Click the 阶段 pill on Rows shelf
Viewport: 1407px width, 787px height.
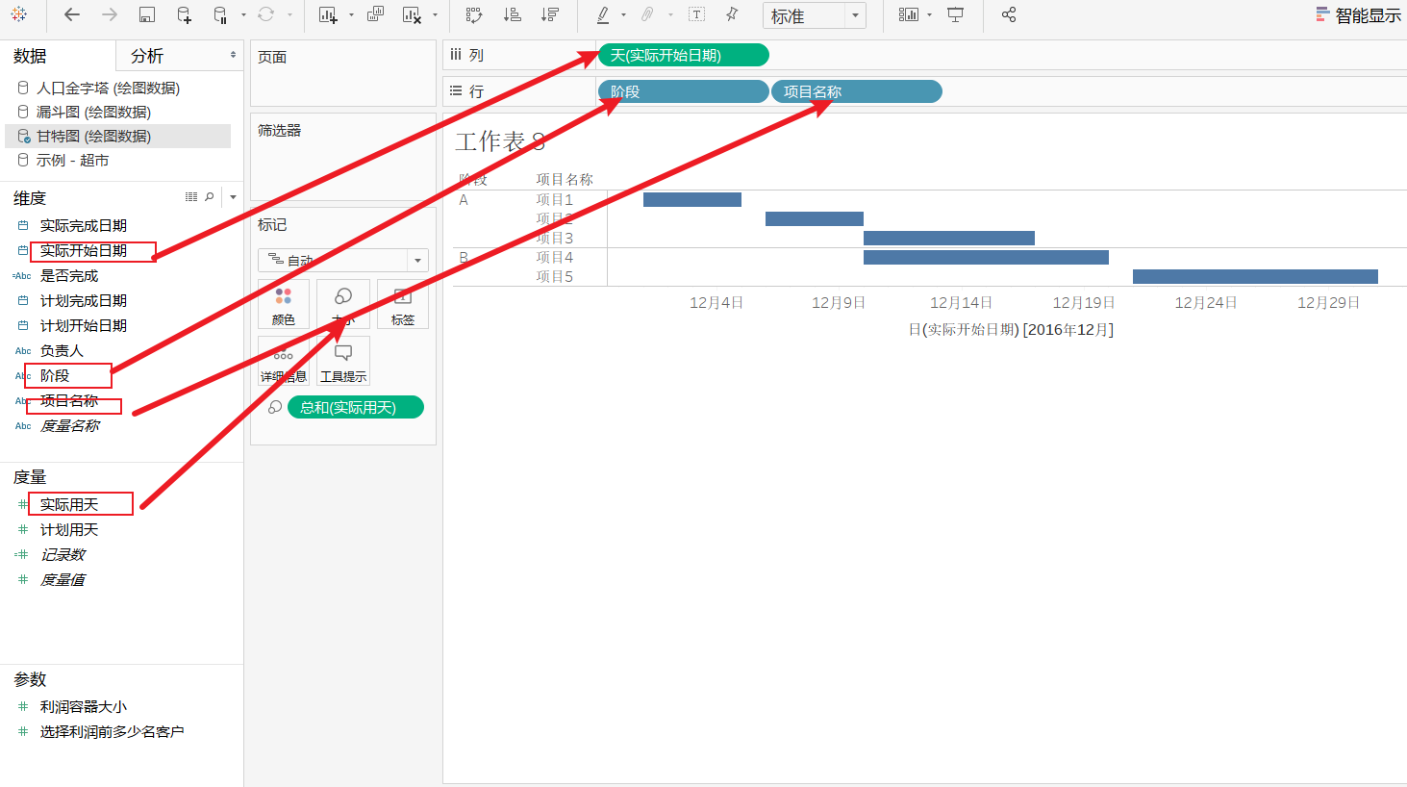[683, 91]
